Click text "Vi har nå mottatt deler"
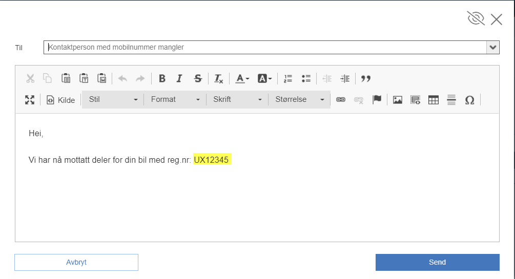 (70, 160)
